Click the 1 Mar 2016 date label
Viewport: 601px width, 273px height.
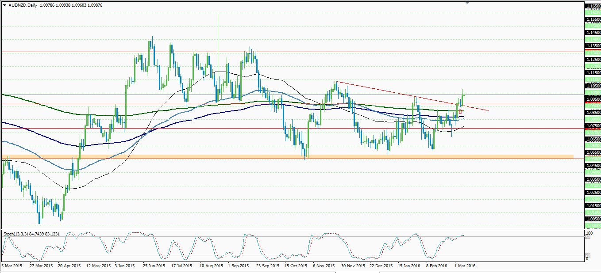coord(465,266)
